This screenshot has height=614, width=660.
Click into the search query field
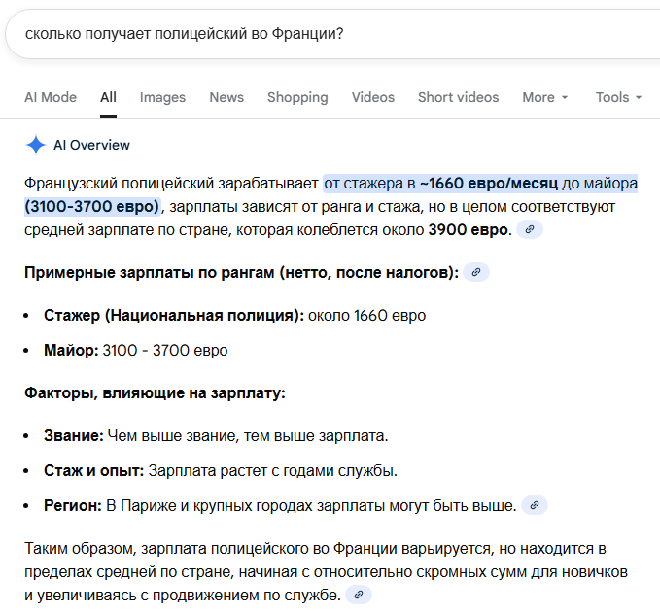[292, 33]
